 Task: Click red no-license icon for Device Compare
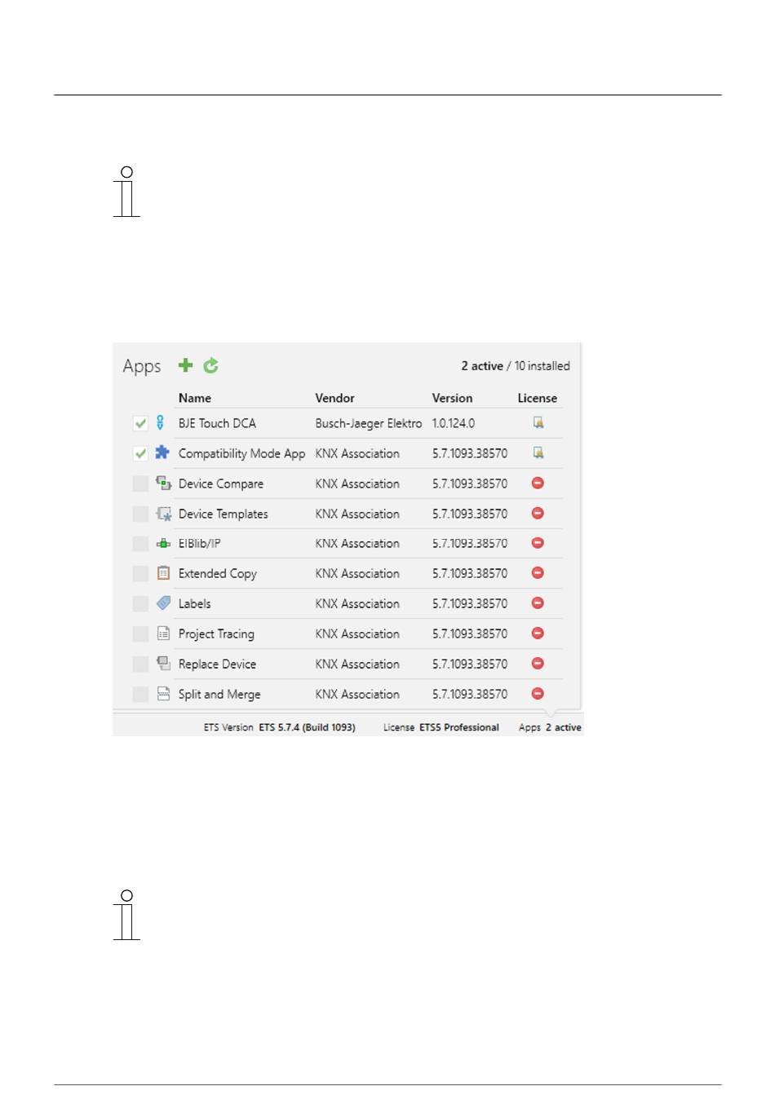point(538,483)
